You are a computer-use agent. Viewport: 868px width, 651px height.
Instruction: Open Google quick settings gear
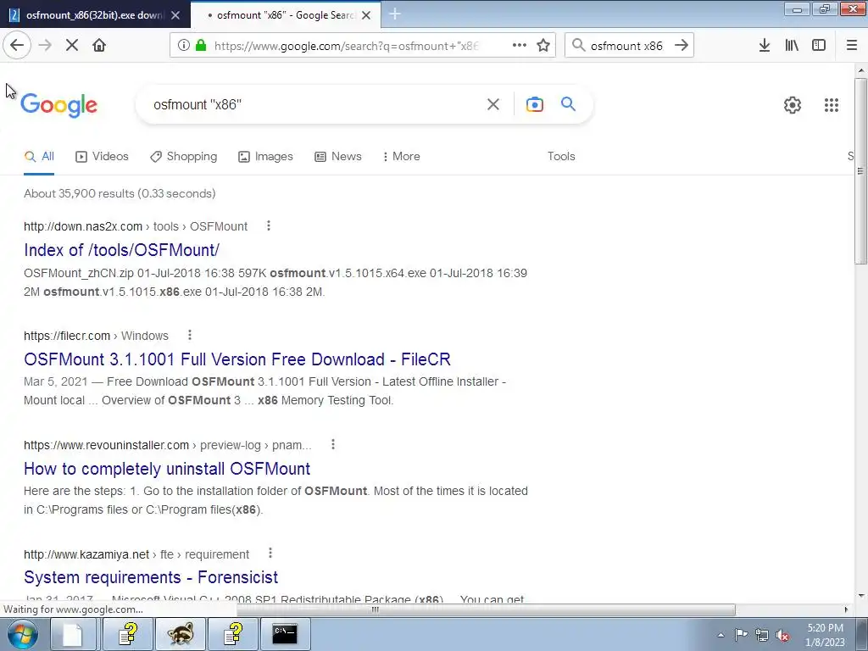pyautogui.click(x=793, y=105)
